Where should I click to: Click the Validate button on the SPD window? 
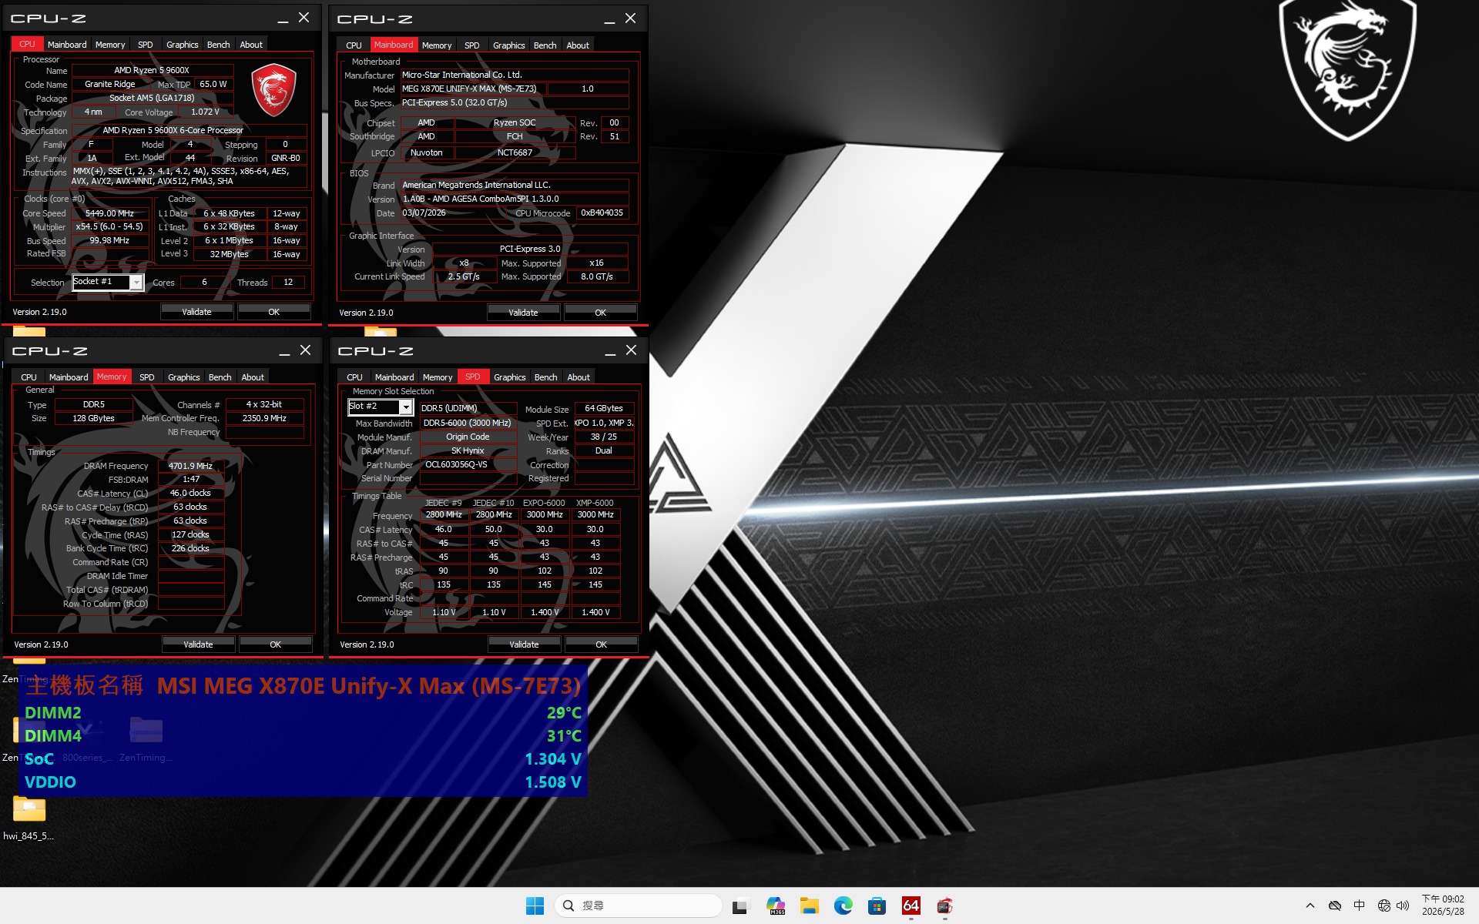click(523, 644)
